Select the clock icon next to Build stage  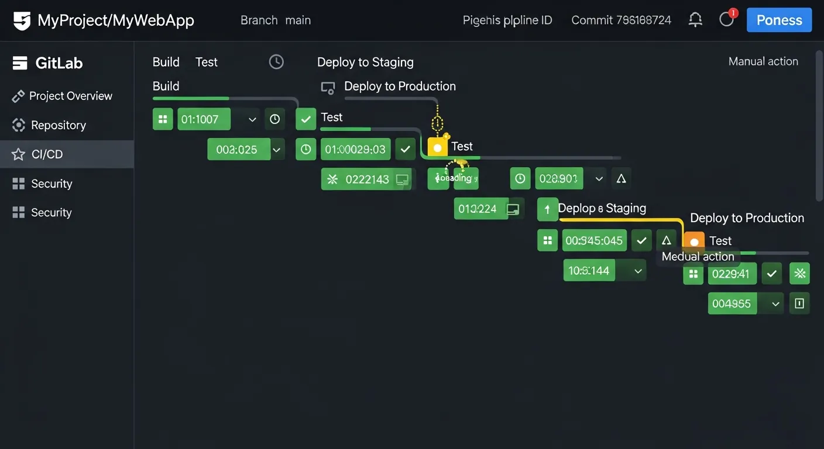(x=276, y=61)
